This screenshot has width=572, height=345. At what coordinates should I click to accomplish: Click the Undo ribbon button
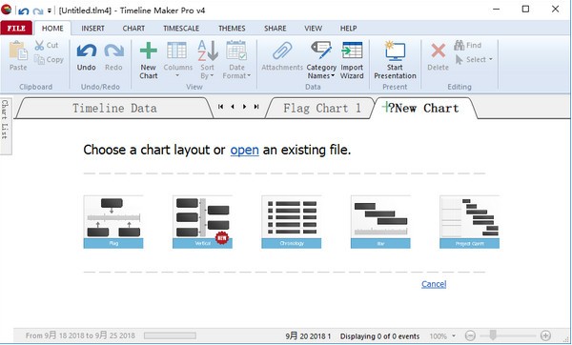[x=87, y=56]
